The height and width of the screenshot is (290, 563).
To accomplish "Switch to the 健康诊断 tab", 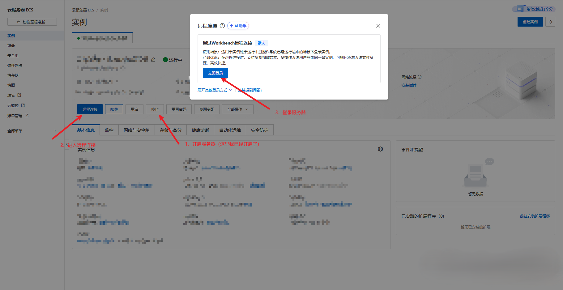I will point(200,130).
